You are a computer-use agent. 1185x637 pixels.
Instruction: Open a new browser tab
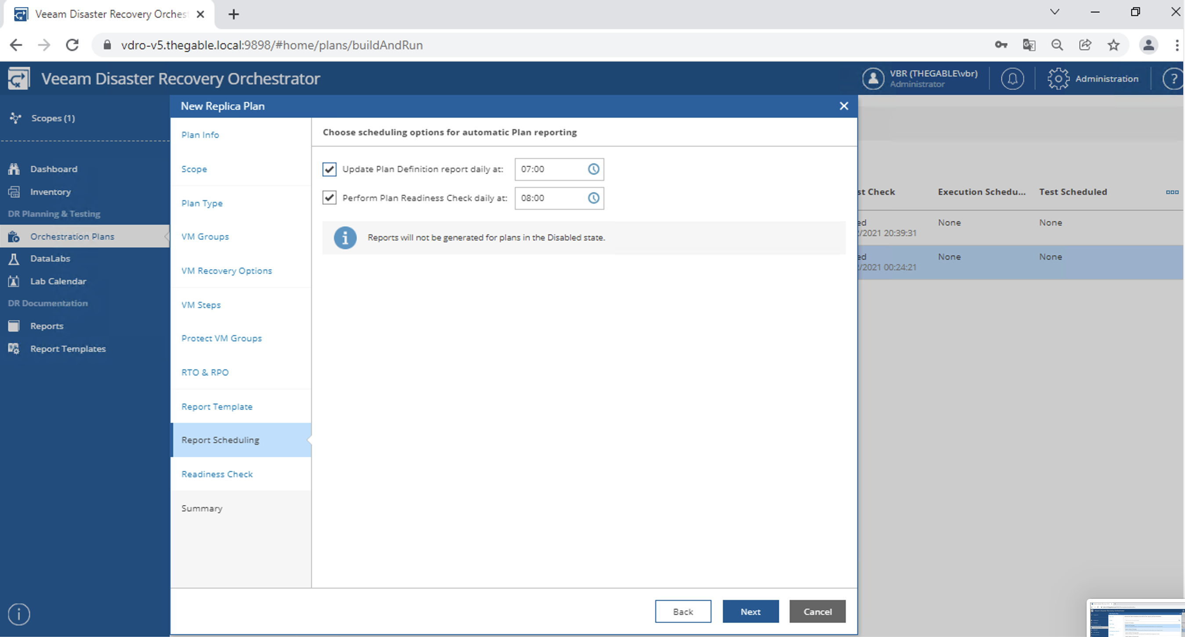pos(233,14)
